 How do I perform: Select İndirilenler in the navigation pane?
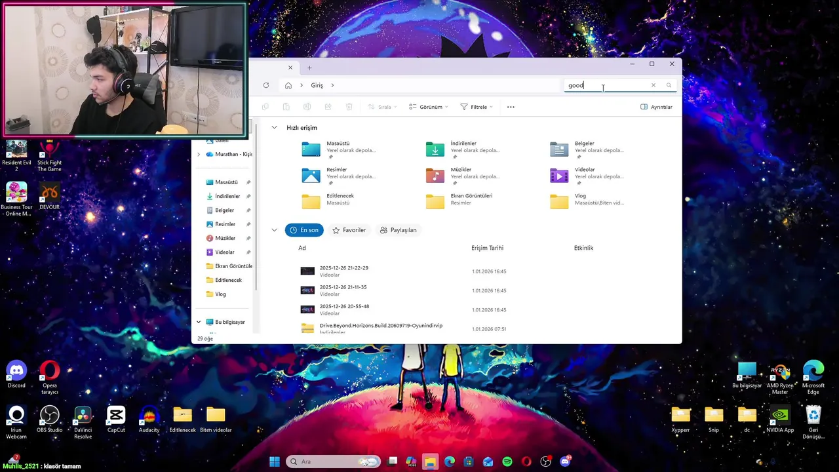pyautogui.click(x=227, y=196)
